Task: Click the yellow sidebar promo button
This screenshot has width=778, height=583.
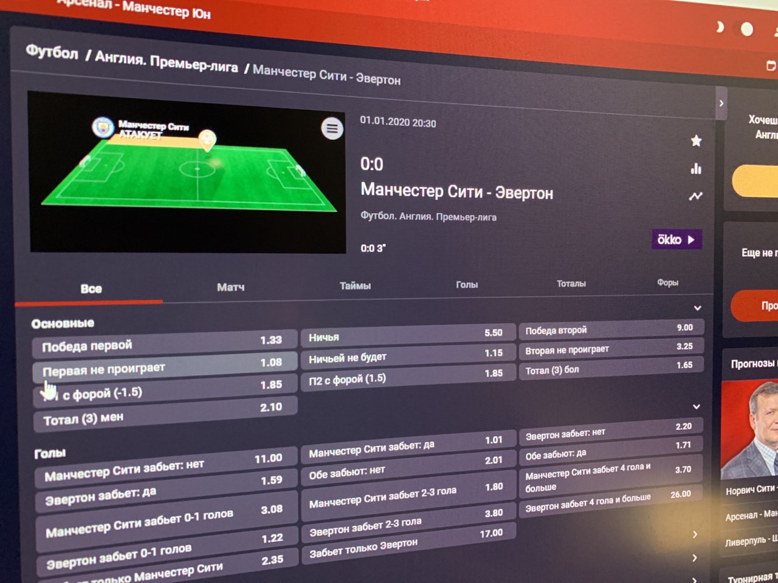Action: [x=756, y=181]
